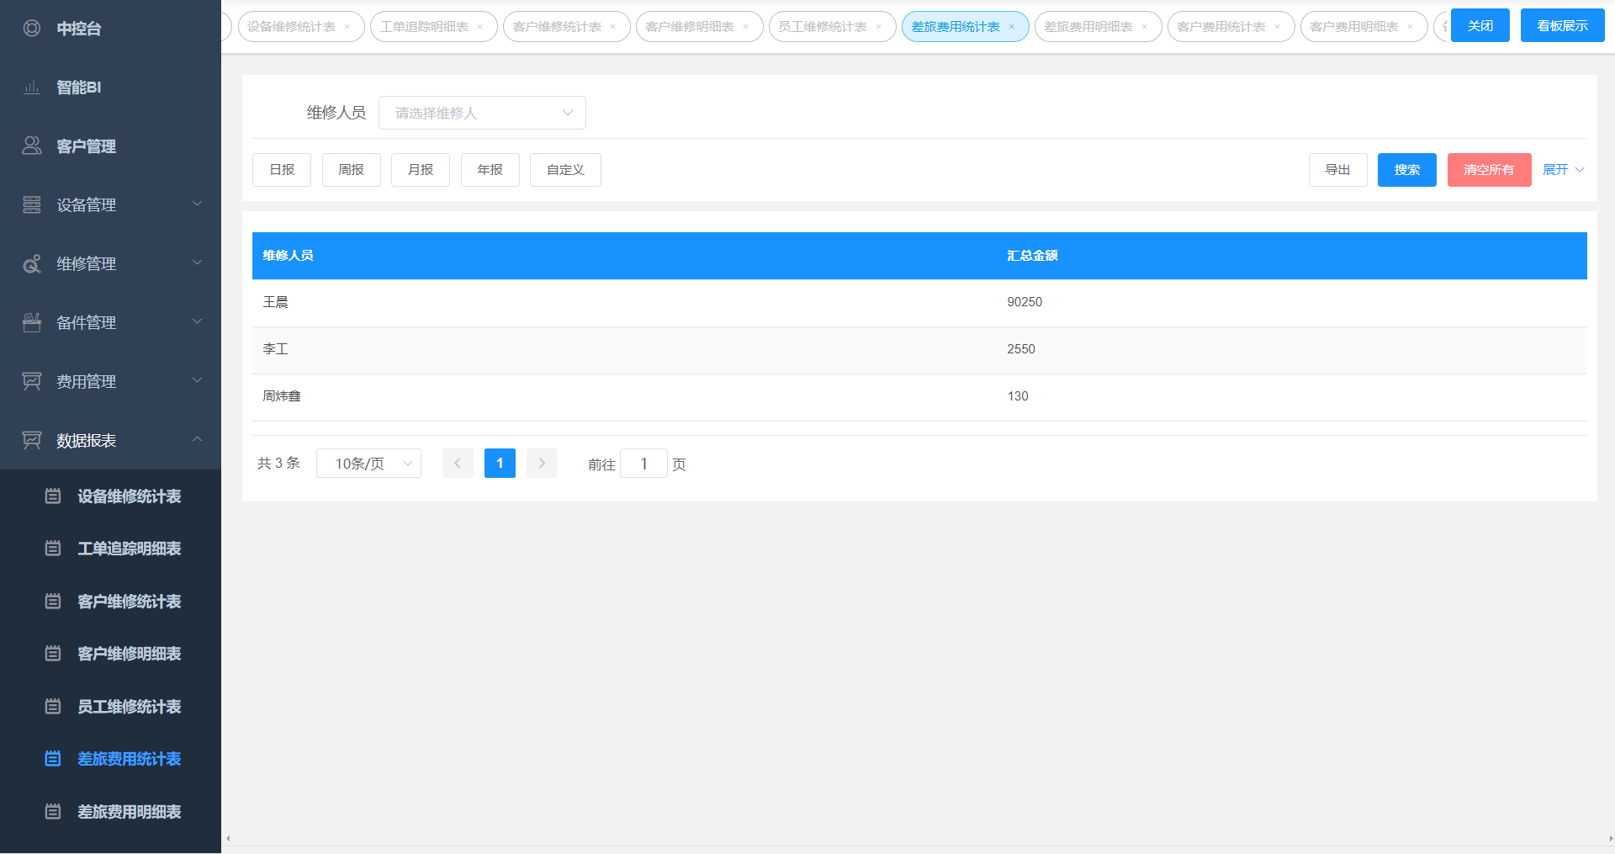Switch to the 客户费用统计表 tab
Viewport: 1615px width, 854px height.
[1221, 27]
